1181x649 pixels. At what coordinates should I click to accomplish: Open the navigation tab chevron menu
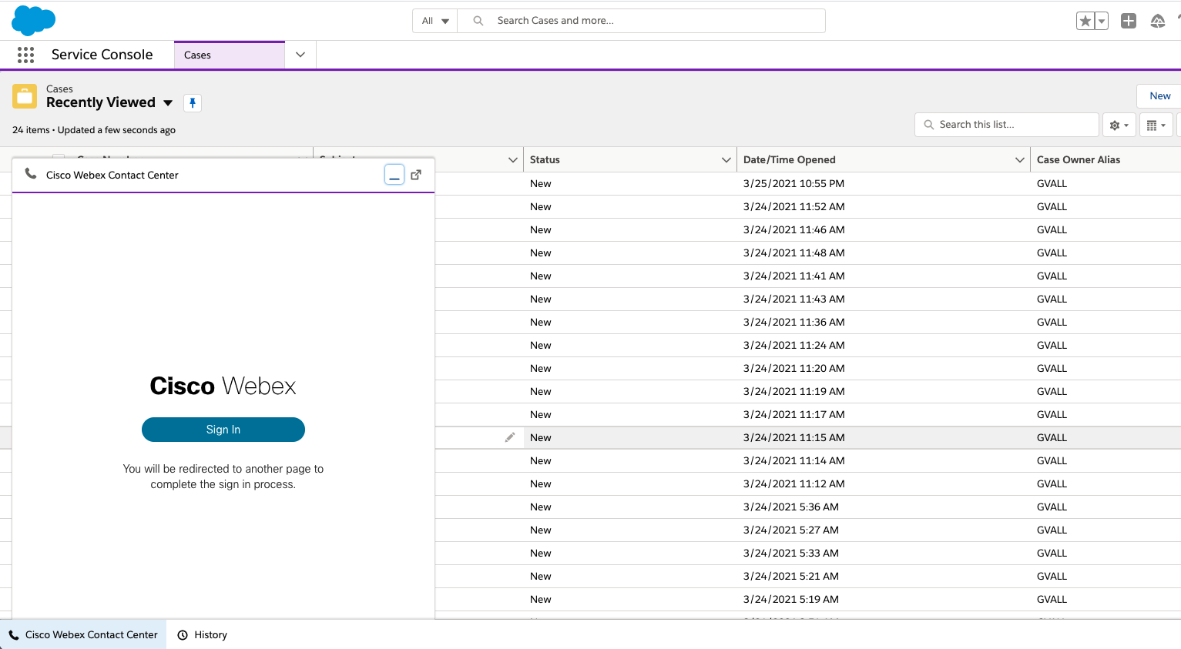point(300,55)
